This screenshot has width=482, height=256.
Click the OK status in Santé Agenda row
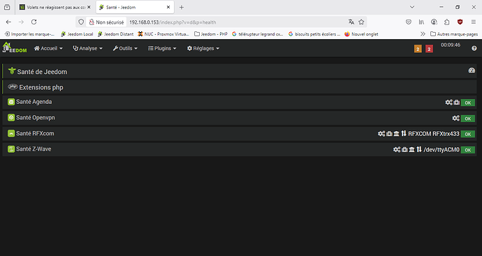coord(468,103)
